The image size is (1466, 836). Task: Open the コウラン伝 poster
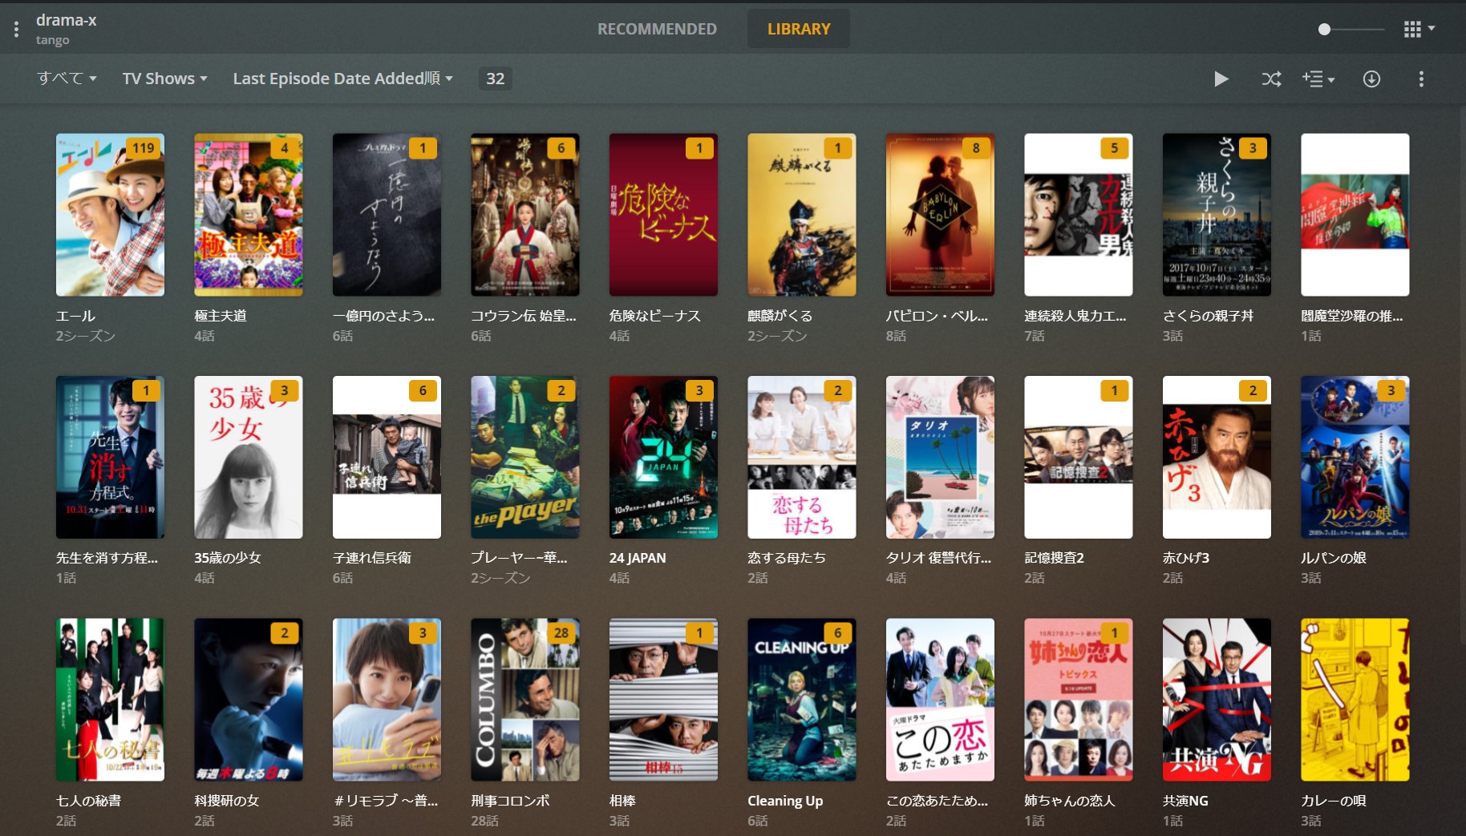point(525,215)
